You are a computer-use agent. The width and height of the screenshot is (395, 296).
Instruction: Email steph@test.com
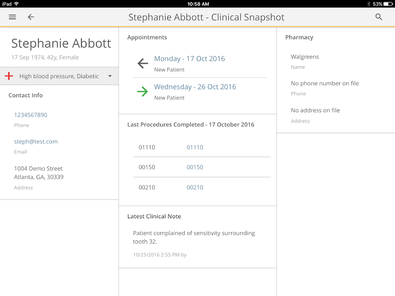36,142
